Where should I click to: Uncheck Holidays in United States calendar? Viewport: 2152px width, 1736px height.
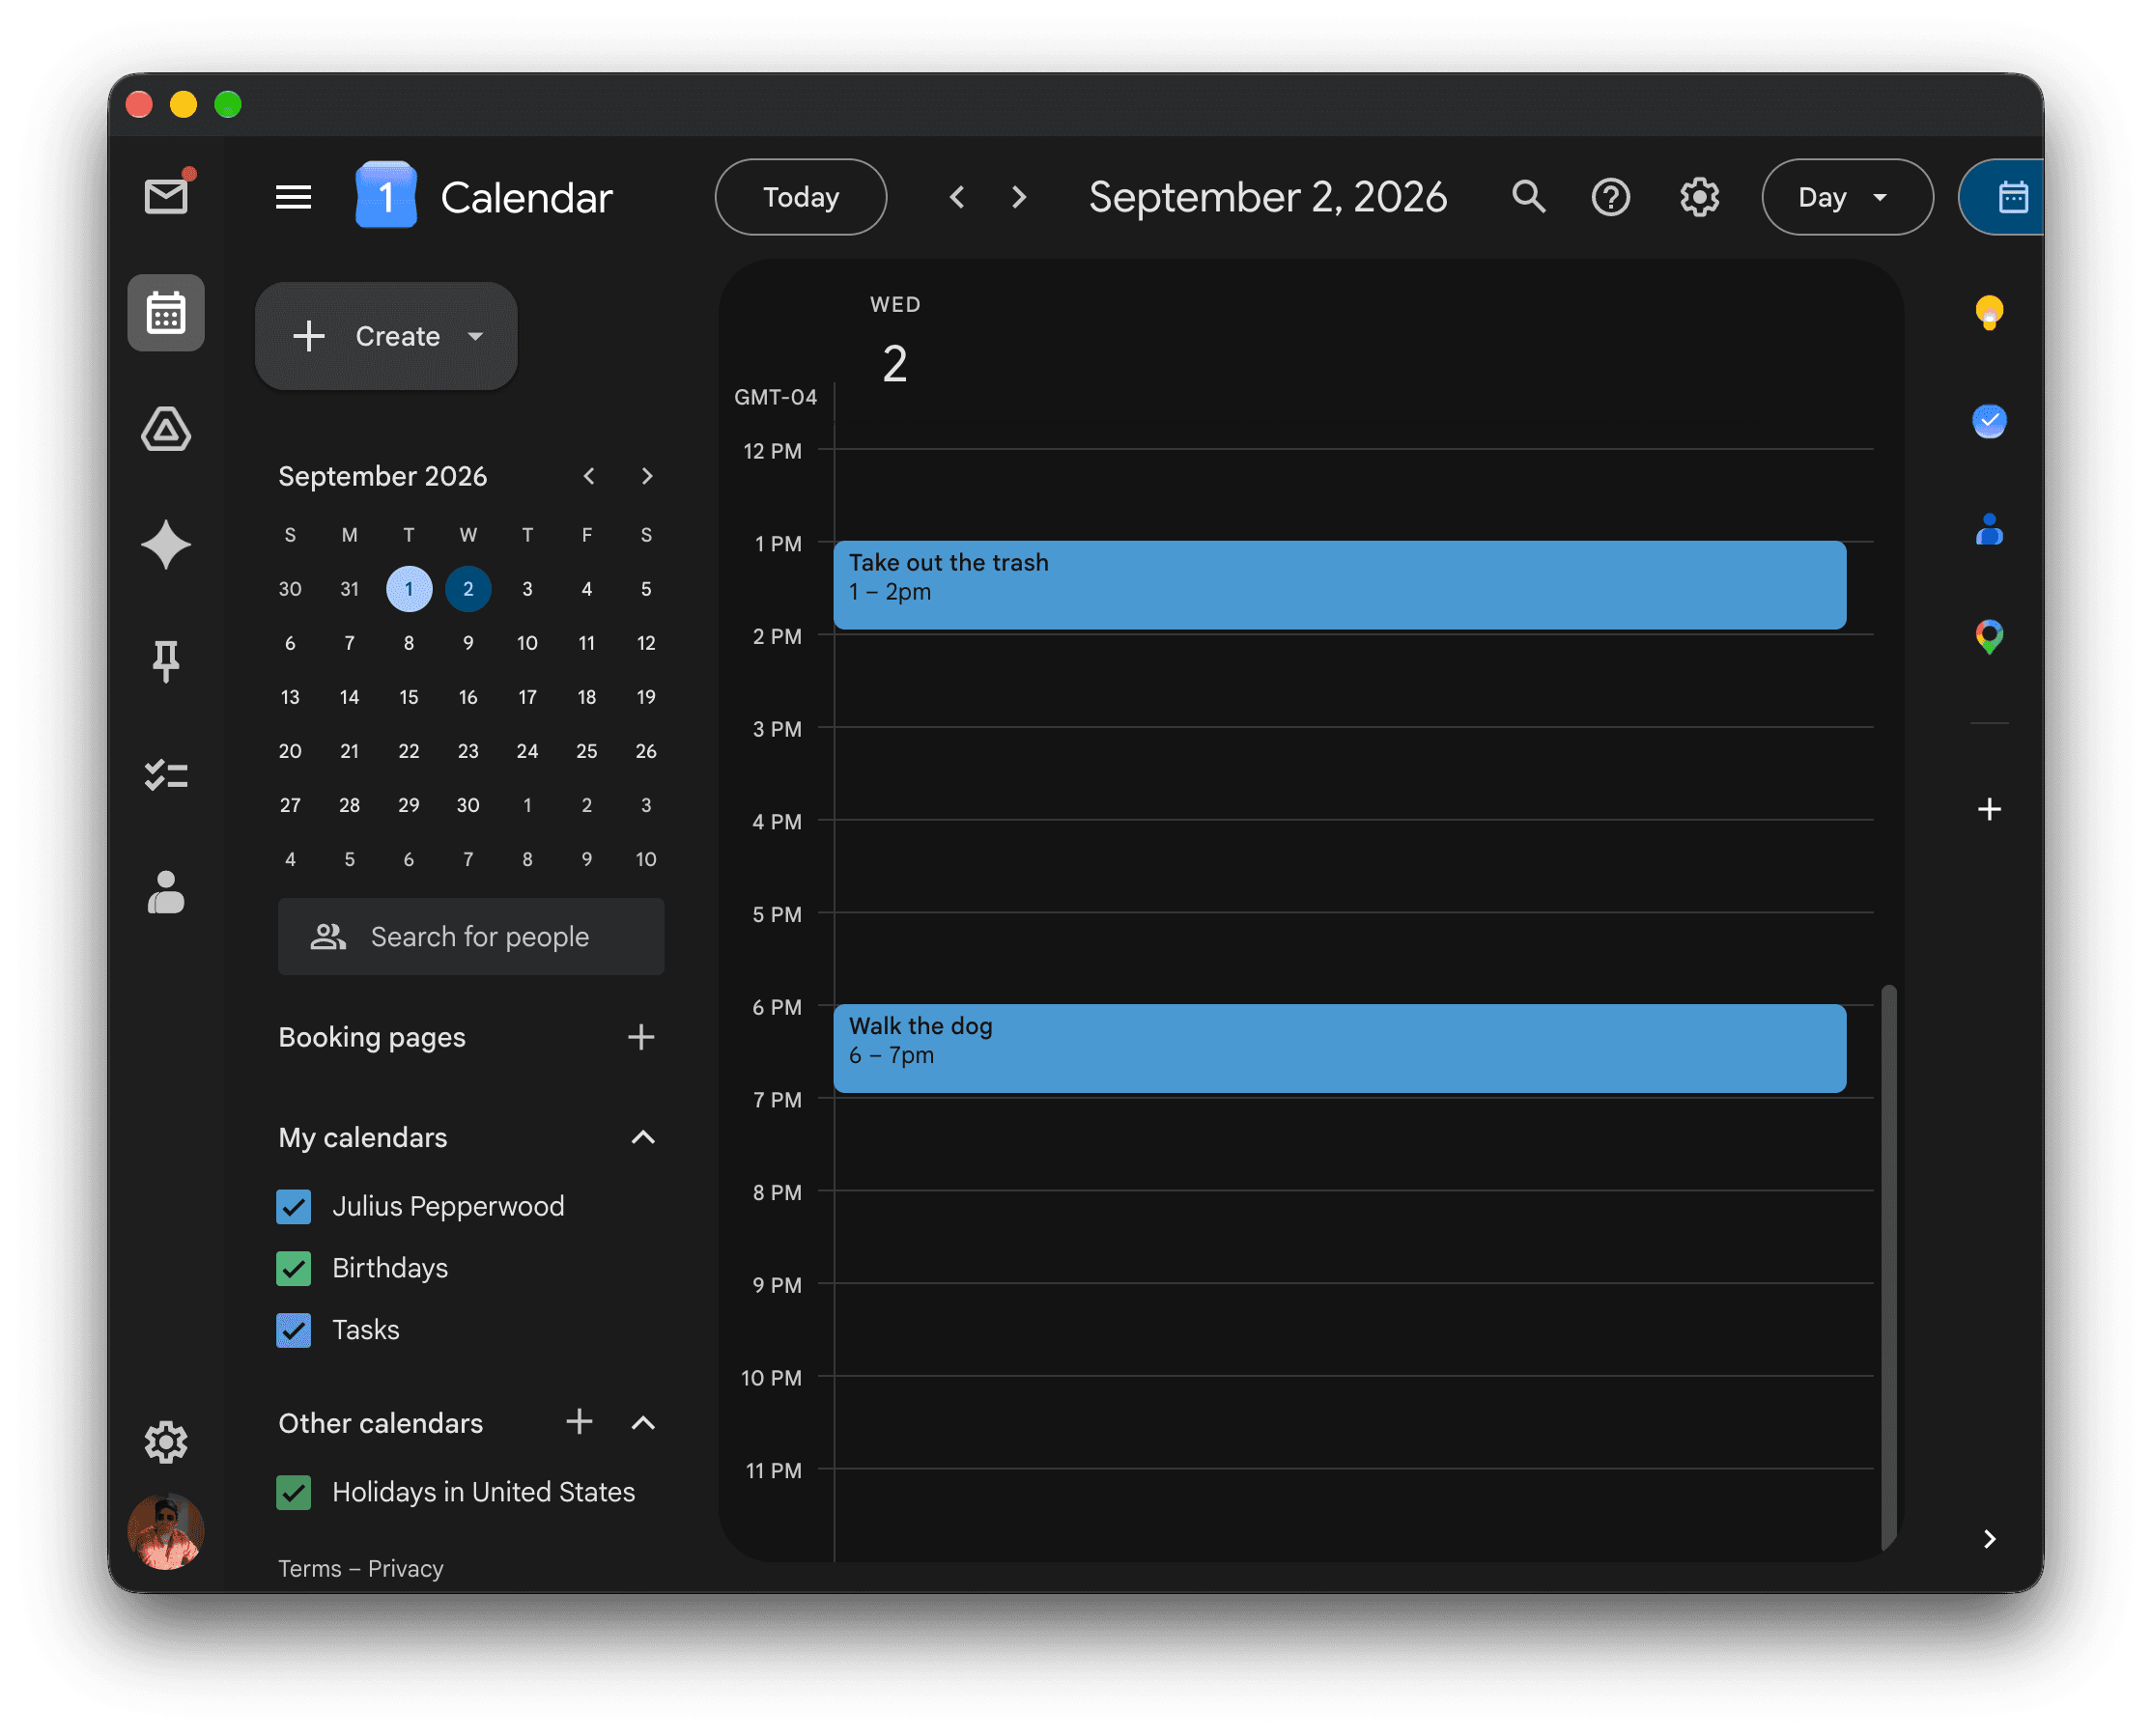click(x=295, y=1492)
